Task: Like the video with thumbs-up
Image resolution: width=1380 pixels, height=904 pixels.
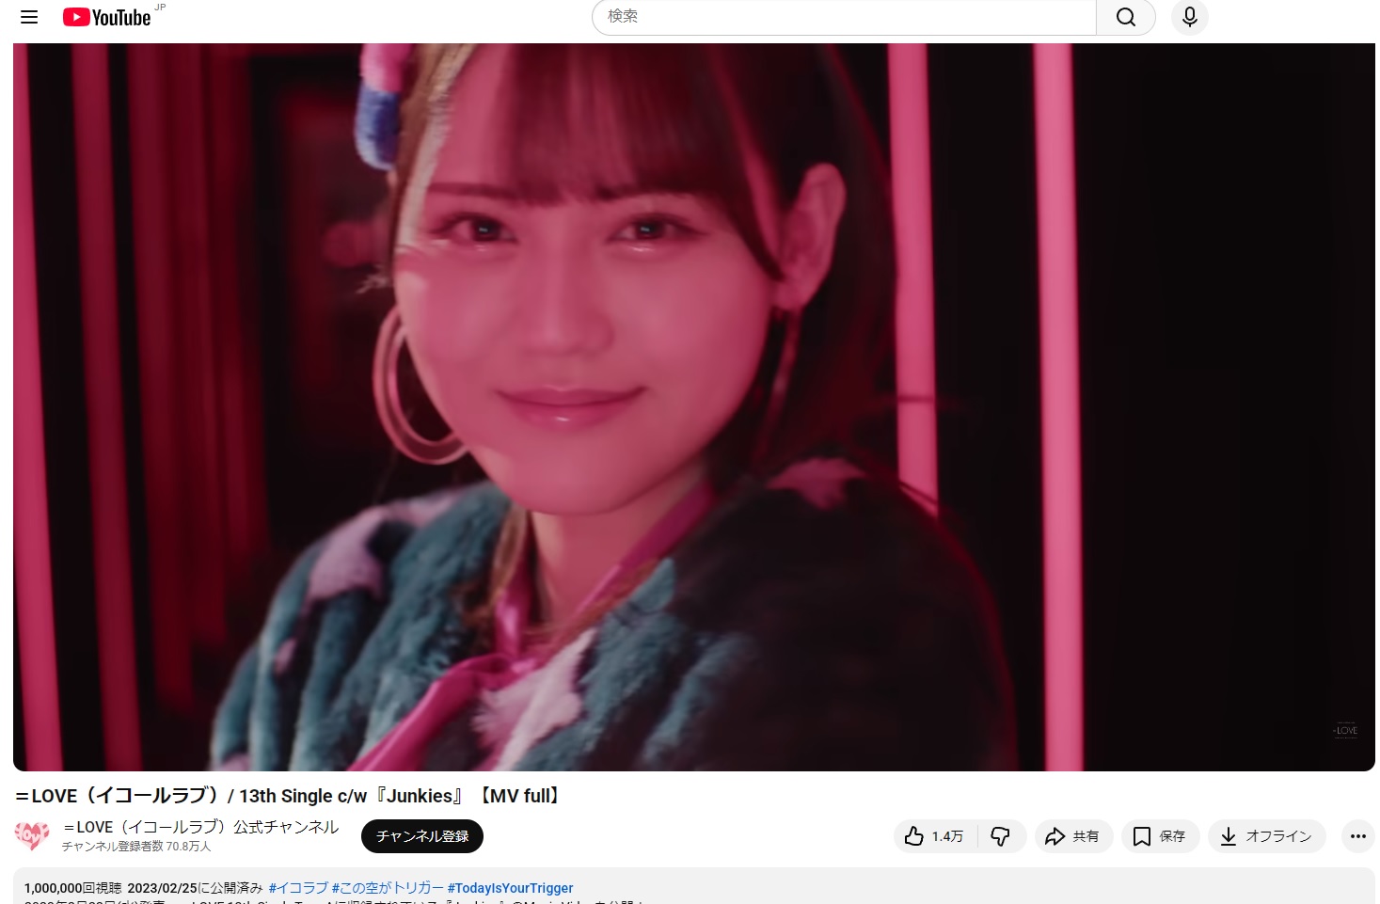Action: tap(935, 836)
